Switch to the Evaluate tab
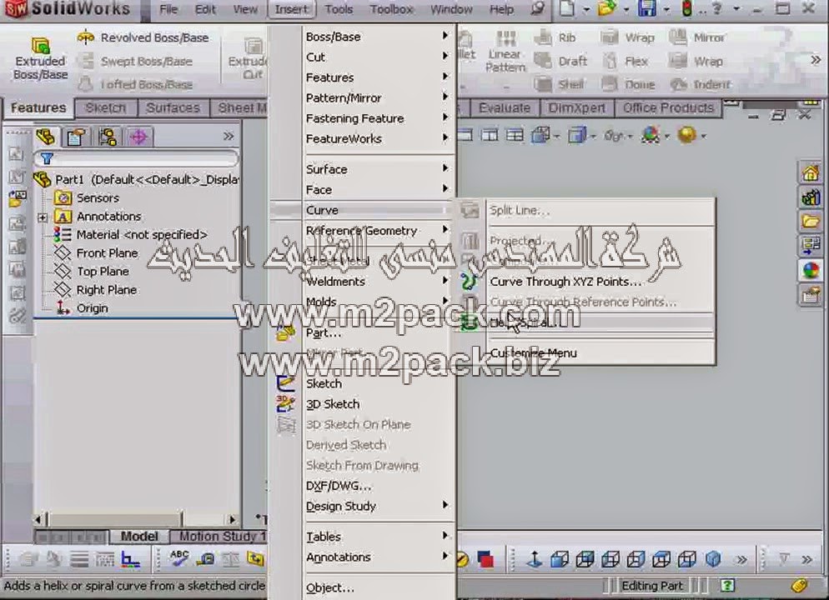The image size is (829, 600). pos(505,107)
